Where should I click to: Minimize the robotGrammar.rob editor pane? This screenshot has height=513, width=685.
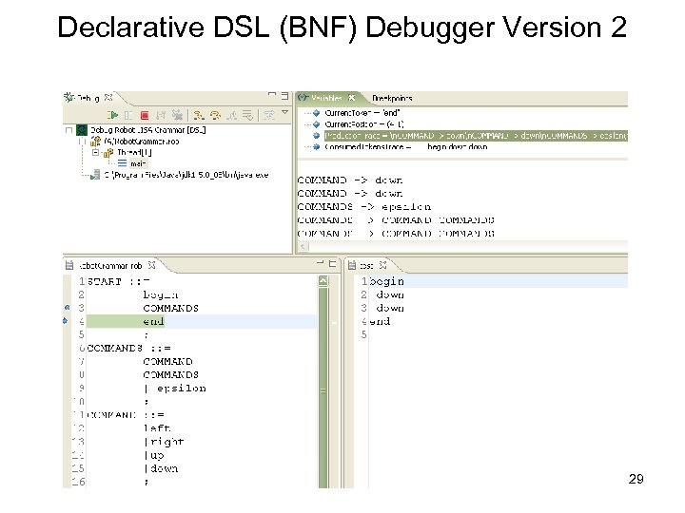(x=321, y=262)
